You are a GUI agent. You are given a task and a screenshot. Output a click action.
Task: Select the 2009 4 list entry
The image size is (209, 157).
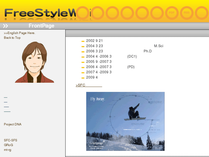pos(92,77)
